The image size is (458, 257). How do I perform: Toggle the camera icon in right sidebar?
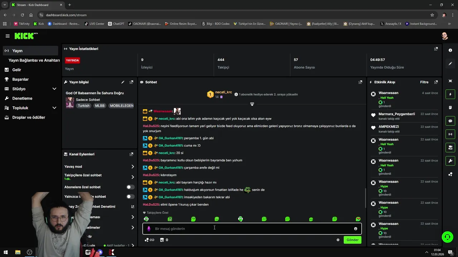[x=450, y=147]
